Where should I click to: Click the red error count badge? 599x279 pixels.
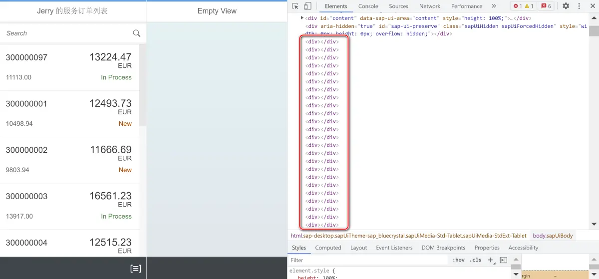[x=517, y=6]
